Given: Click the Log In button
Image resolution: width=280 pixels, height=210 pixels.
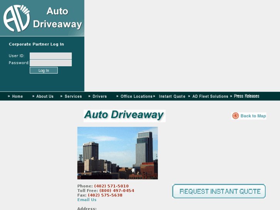Looking at the screenshot, I should click(44, 71).
